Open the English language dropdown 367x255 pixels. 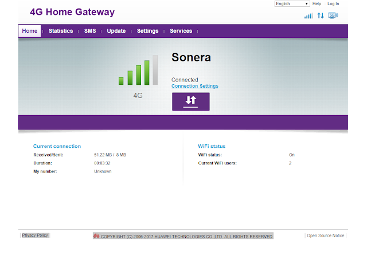tap(292, 4)
